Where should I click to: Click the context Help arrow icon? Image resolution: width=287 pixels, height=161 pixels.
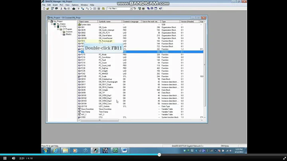point(161,9)
